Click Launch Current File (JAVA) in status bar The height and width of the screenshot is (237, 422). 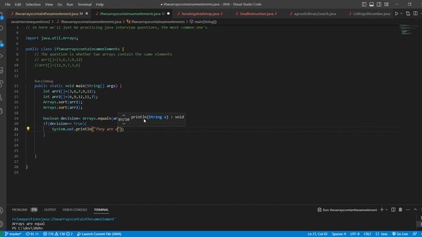(99, 234)
